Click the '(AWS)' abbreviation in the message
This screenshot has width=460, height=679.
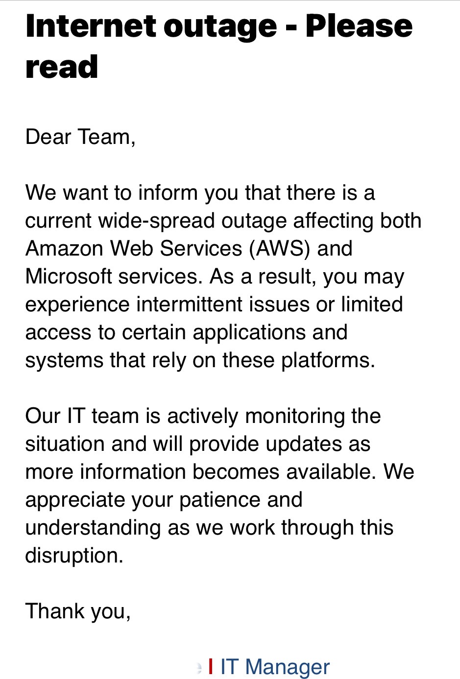point(280,248)
